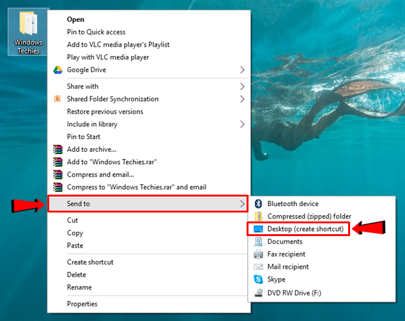
Task: Click the Shared Folder Synchronization icon
Action: point(57,99)
